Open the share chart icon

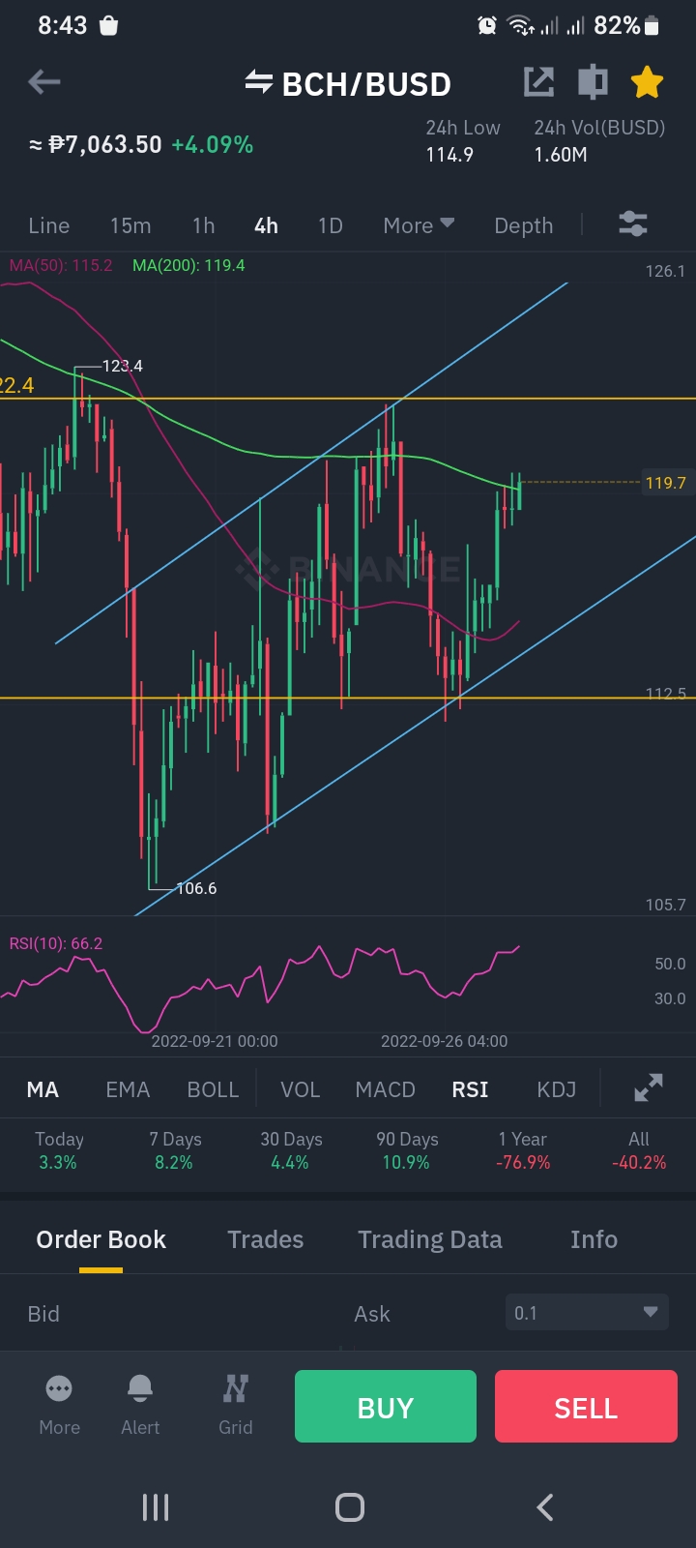coord(538,82)
